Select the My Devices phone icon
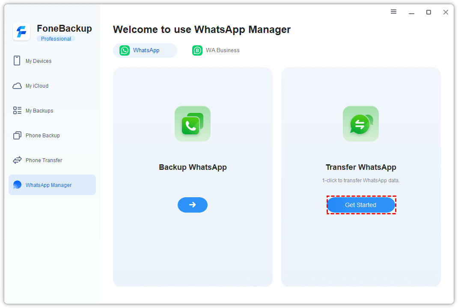The width and height of the screenshot is (458, 308). click(17, 61)
